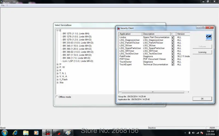
Task: Click the scrollbar right arrow in application list
Action: coord(188,92)
